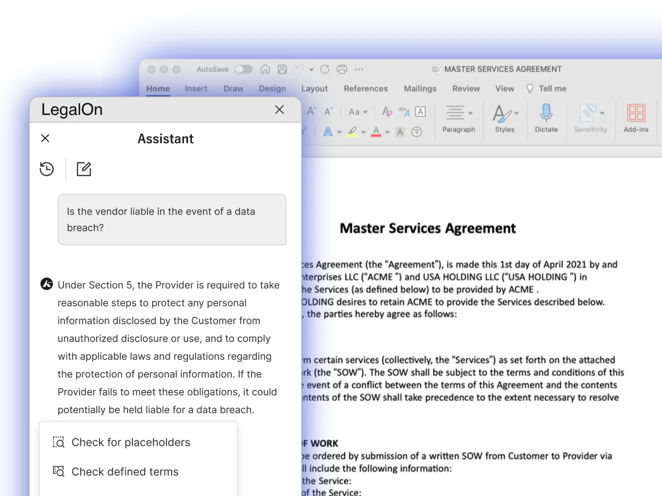Image resolution: width=662 pixels, height=496 pixels.
Task: Click the Redo icon in Word title bar
Action: click(325, 69)
